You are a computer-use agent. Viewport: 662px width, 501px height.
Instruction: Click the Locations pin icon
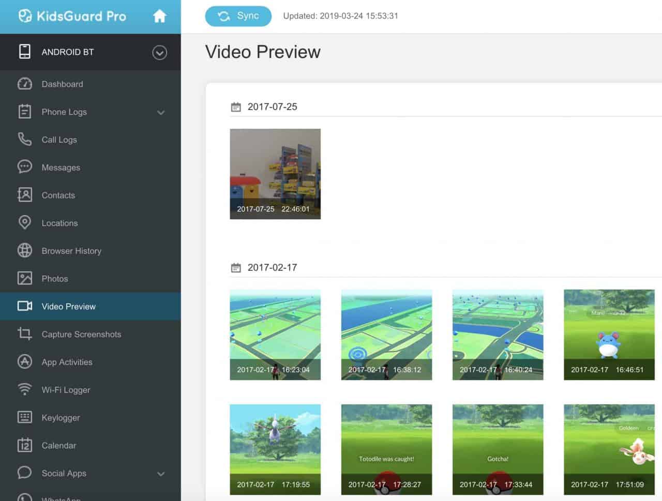(x=25, y=222)
